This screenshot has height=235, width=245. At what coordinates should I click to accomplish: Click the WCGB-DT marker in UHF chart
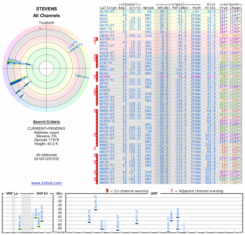(x=118, y=230)
